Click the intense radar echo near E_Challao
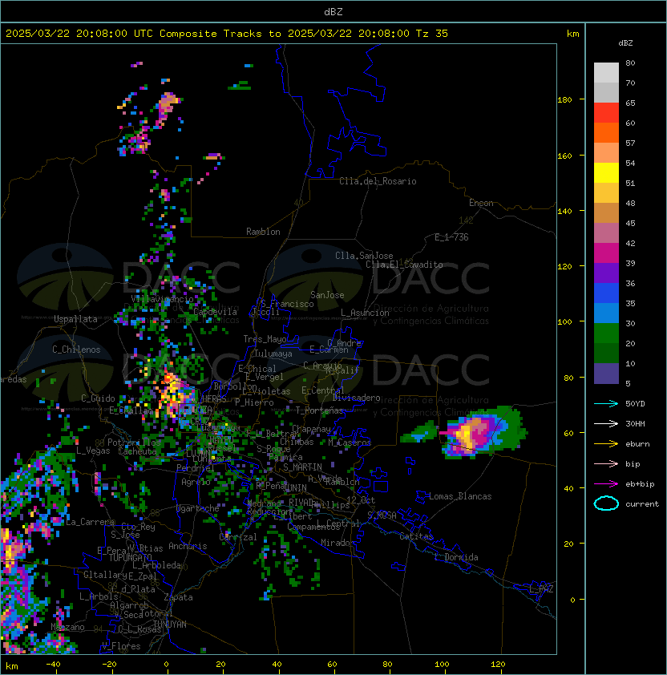The height and width of the screenshot is (675, 667). point(175,394)
